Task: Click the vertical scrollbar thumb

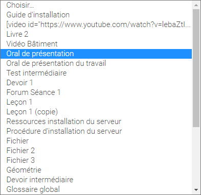Action: (196, 68)
